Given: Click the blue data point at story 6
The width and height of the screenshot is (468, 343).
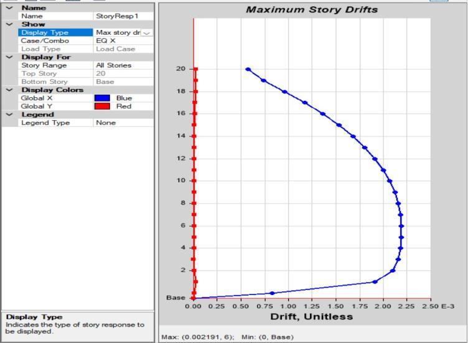Looking at the screenshot, I should pyautogui.click(x=401, y=226).
